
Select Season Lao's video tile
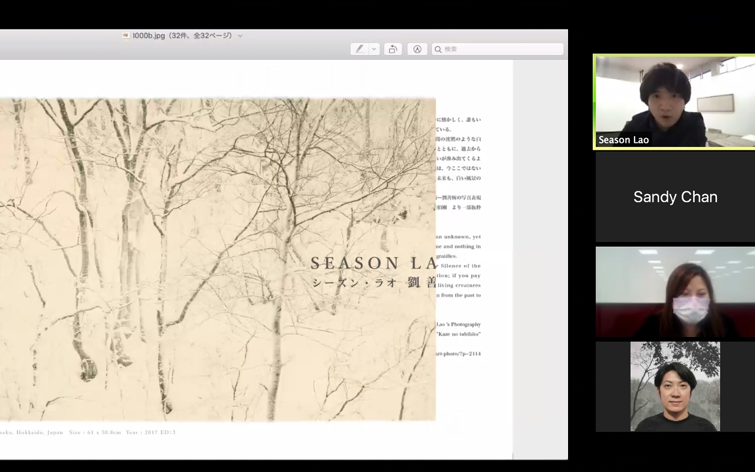tap(674, 100)
